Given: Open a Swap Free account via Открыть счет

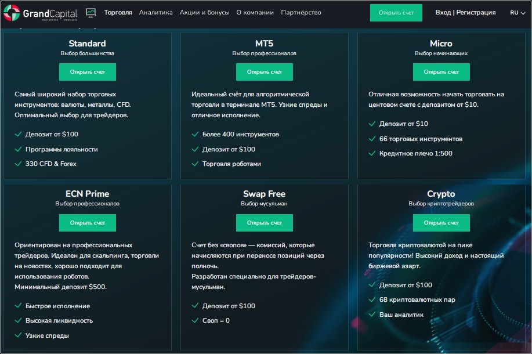Looking at the screenshot, I should pyautogui.click(x=265, y=223).
